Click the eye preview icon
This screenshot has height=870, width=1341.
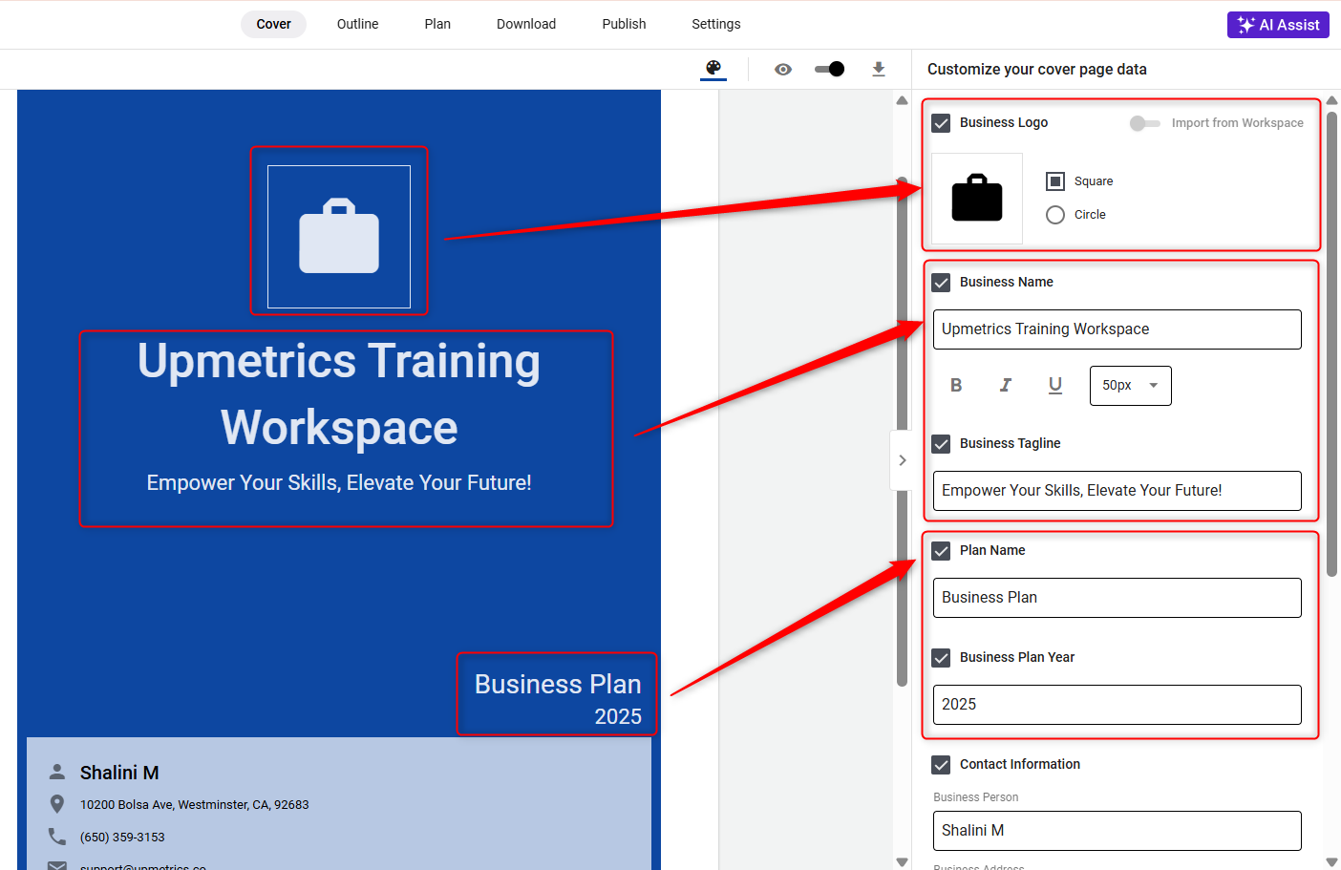pos(783,69)
